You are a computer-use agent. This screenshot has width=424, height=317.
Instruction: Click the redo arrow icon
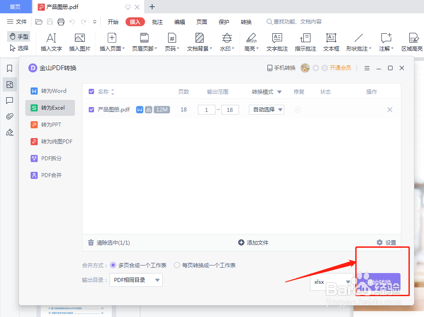83,22
